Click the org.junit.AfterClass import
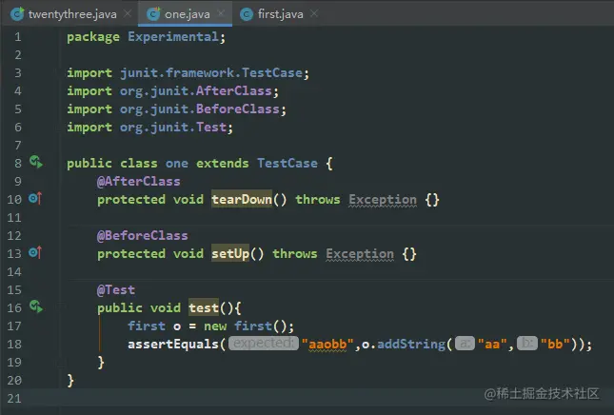Screen dimensions: 614x415 196,90
